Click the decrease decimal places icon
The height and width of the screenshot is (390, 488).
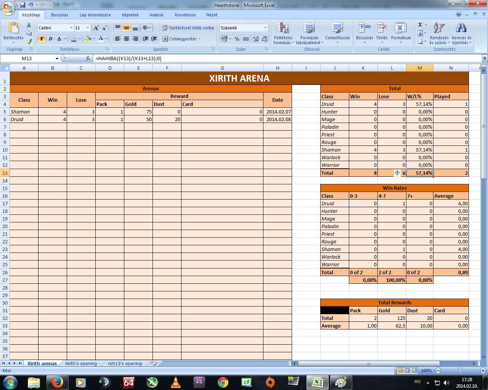264,39
